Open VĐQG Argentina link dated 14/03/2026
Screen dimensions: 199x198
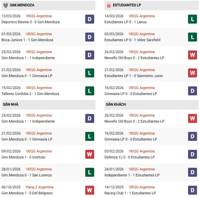[x=142, y=16]
